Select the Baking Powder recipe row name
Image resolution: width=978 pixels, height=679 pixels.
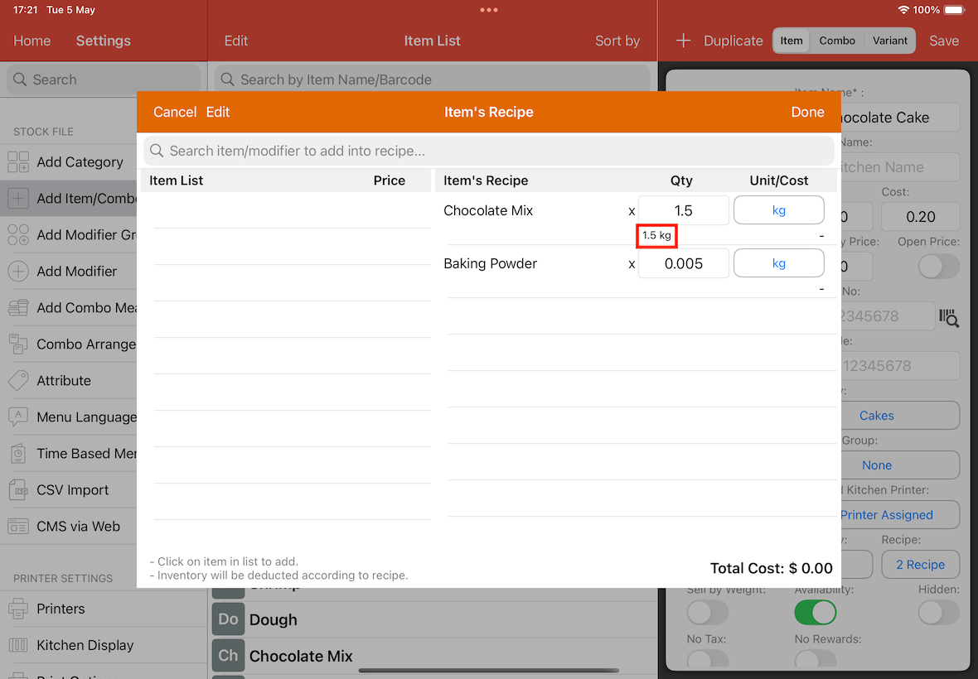point(490,263)
